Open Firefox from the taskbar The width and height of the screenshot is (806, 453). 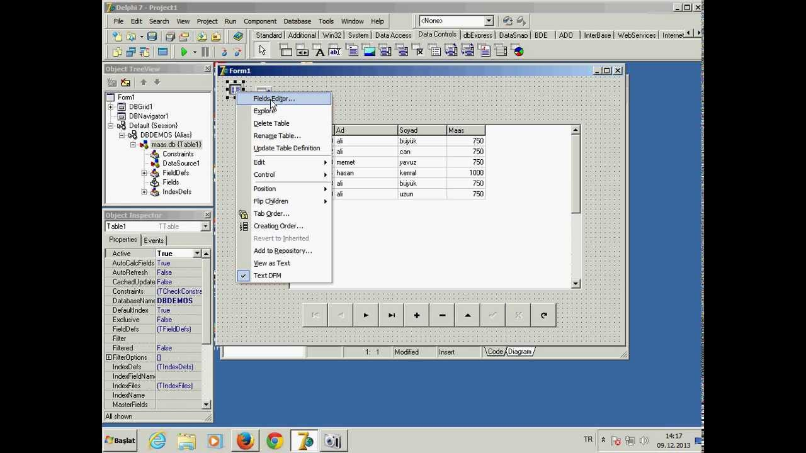coord(245,441)
